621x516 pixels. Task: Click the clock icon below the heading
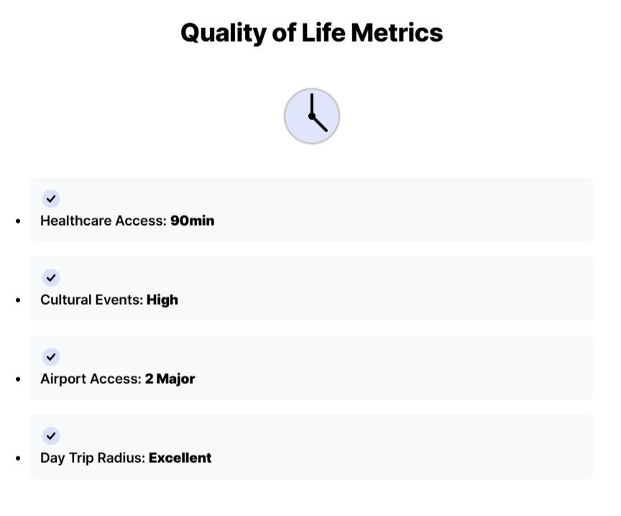pyautogui.click(x=311, y=116)
